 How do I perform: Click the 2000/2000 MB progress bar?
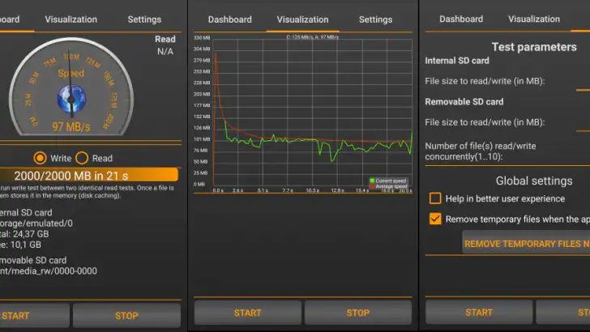point(89,175)
